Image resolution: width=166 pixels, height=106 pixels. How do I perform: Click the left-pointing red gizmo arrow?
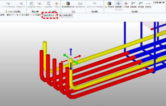pos(64,61)
